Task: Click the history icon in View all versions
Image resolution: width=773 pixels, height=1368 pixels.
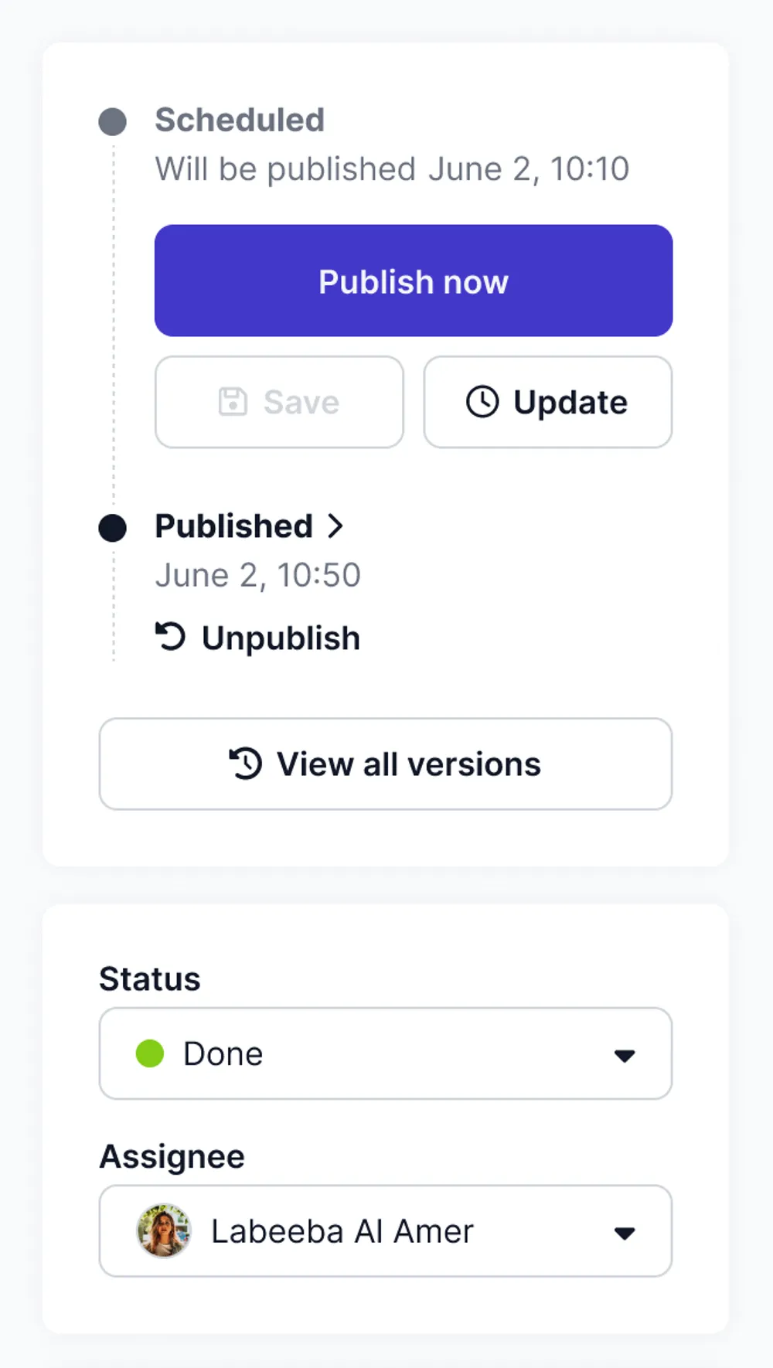Action: tap(246, 764)
